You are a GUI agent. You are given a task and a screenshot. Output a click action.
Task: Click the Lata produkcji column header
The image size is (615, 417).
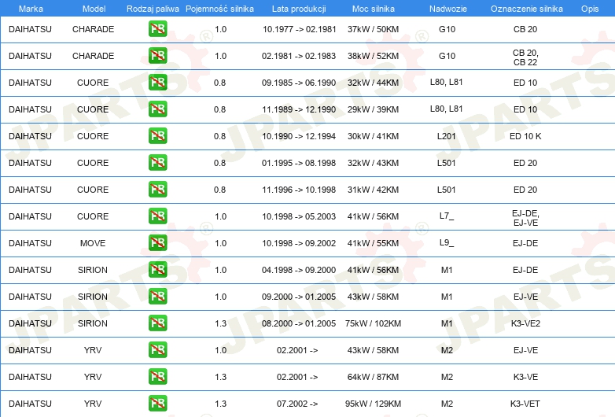coord(299,9)
